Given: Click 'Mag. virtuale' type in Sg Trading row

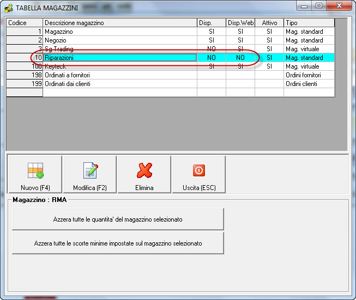Looking at the screenshot, I should [309, 49].
